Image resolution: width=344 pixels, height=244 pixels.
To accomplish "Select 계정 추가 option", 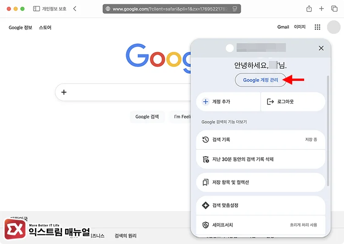I will point(228,101).
